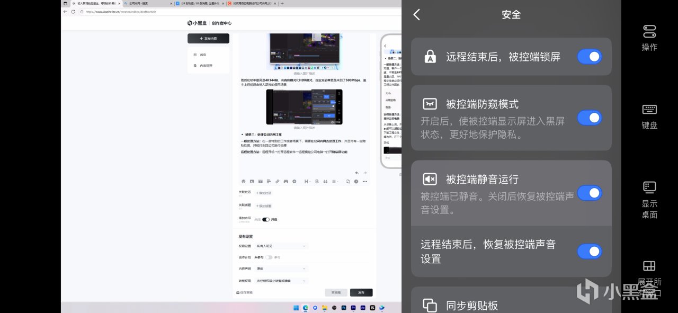Open 内容管理 in the creator sidebar
Screen dimensions: 678x313
pyautogui.click(x=203, y=66)
